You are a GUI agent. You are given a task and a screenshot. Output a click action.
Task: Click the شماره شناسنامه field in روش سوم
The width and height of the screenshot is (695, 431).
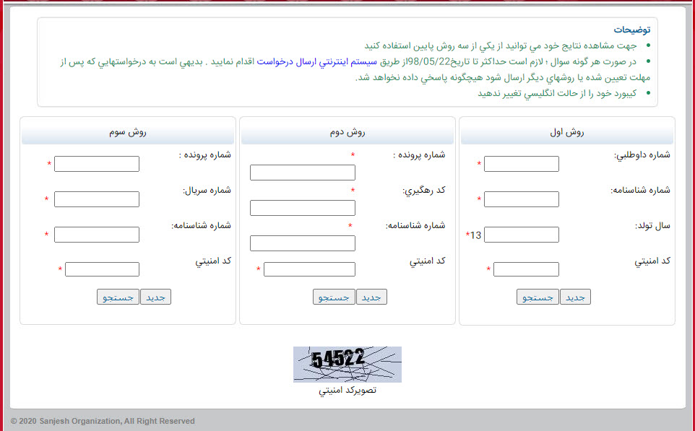pyautogui.click(x=96, y=235)
